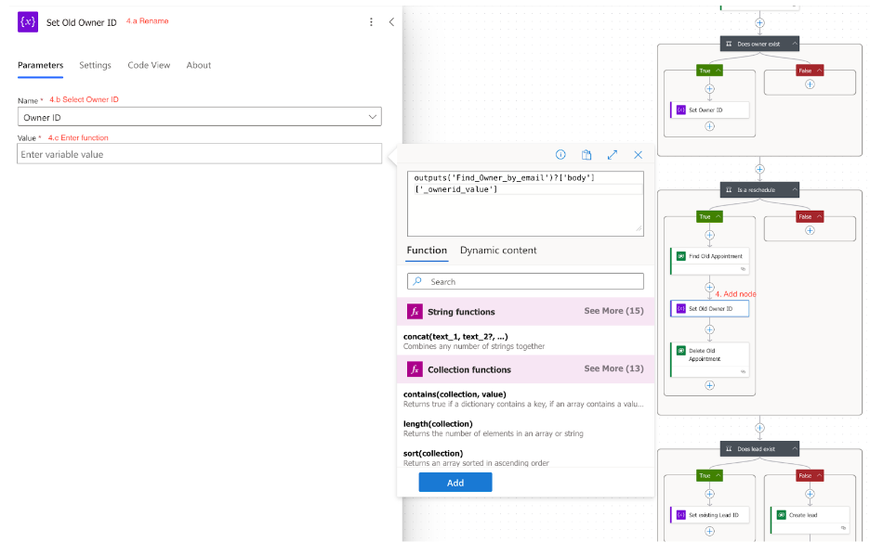The width and height of the screenshot is (870, 555).
Task: Select the Find Old Appointment node
Action: coord(709,256)
